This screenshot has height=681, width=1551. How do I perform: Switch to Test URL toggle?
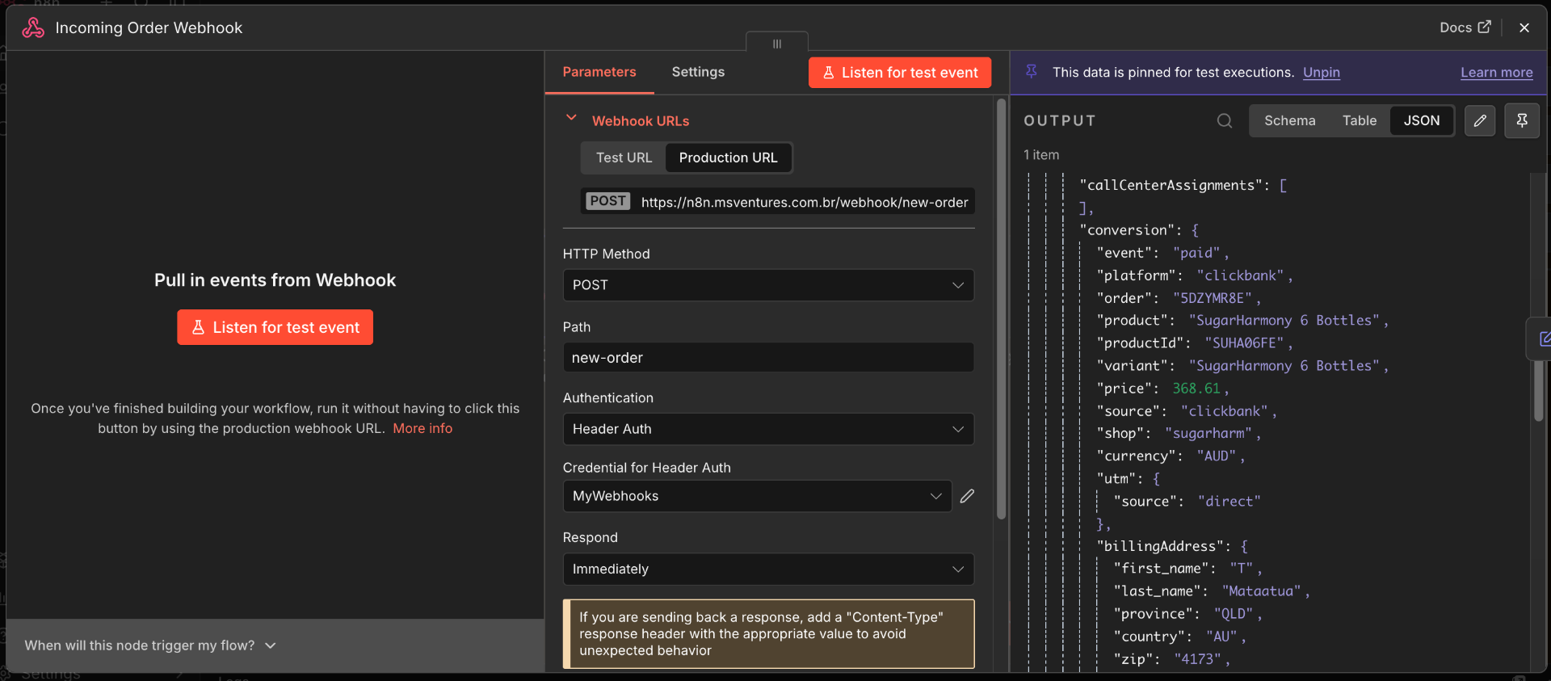(624, 158)
